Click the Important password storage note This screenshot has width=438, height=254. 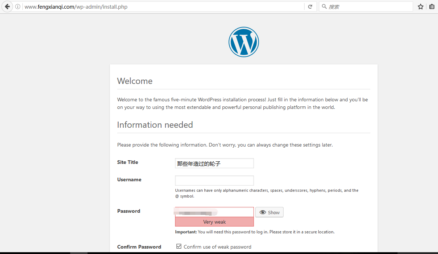point(255,232)
